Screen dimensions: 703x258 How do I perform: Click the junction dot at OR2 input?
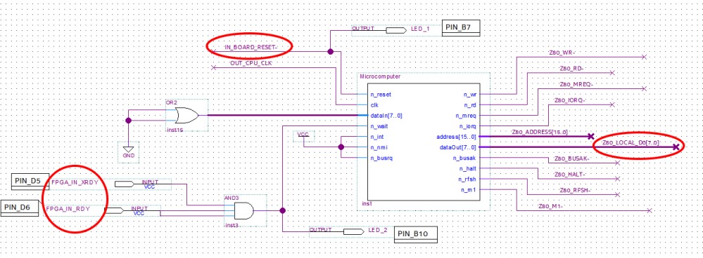pos(128,121)
